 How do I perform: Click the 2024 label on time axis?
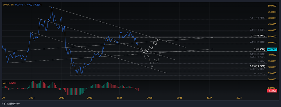coord(119,98)
